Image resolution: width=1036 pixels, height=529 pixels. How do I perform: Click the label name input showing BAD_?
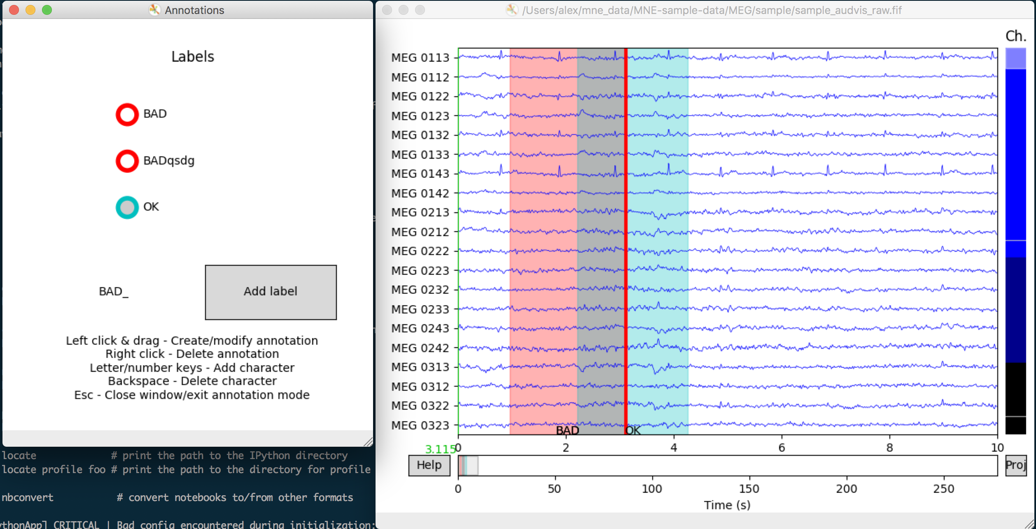click(113, 292)
